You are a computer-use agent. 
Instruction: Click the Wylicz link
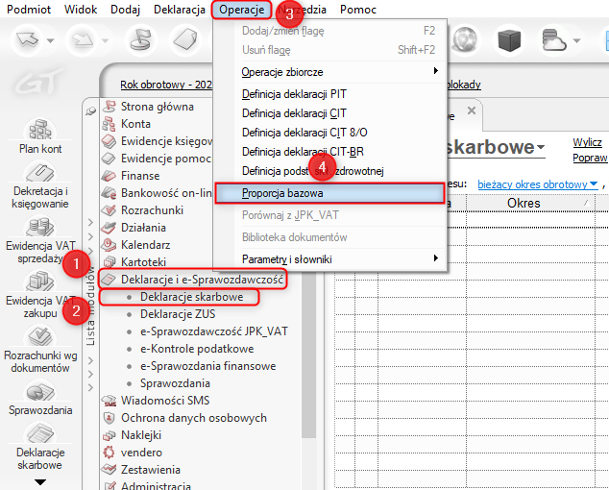[587, 142]
